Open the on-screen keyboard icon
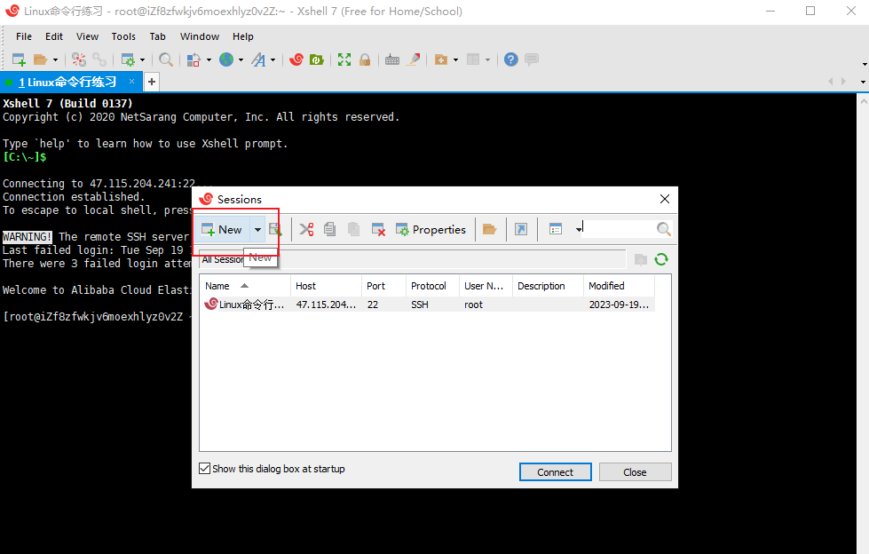Screen dimensions: 869x554 point(392,59)
